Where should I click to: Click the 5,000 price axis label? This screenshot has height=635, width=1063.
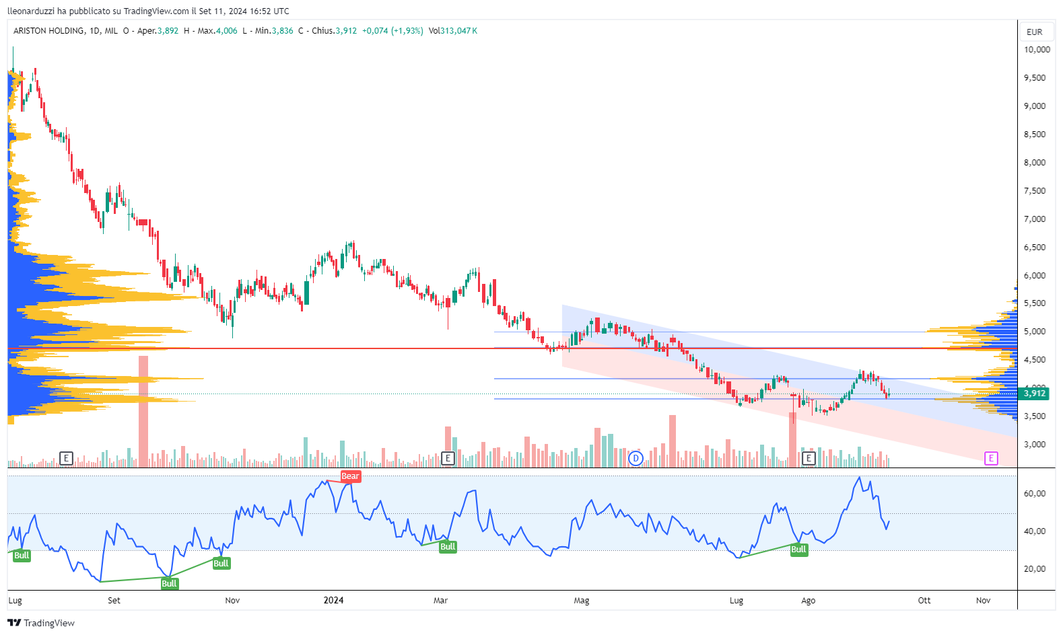pos(1035,332)
